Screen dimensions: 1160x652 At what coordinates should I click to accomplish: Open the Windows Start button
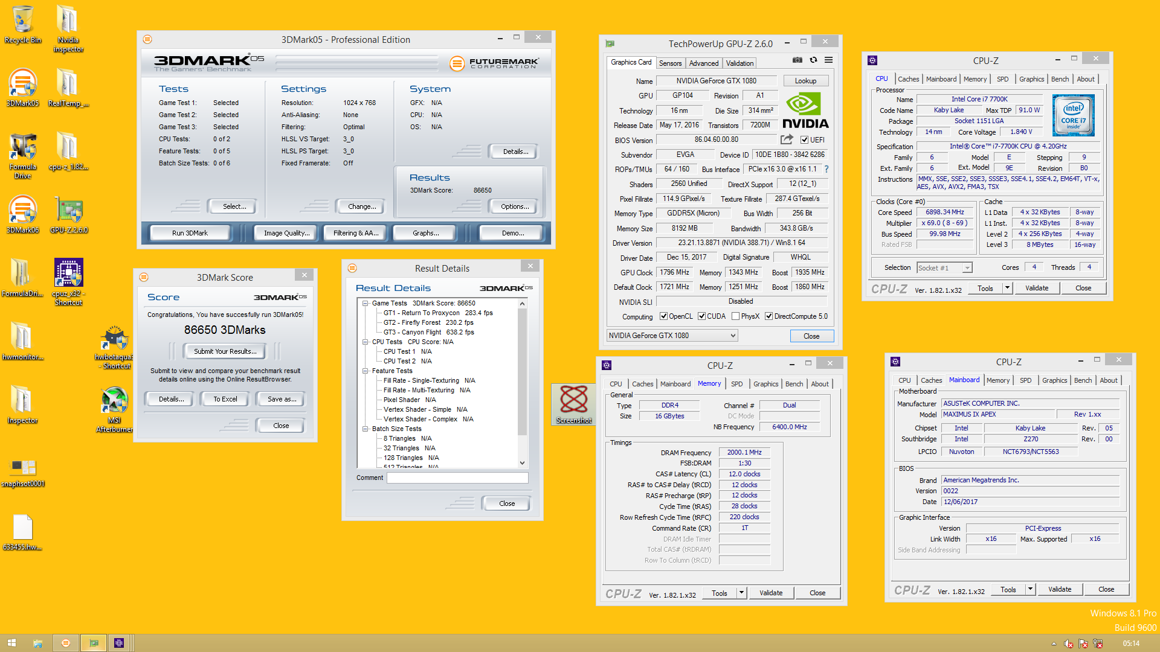pyautogui.click(x=11, y=643)
